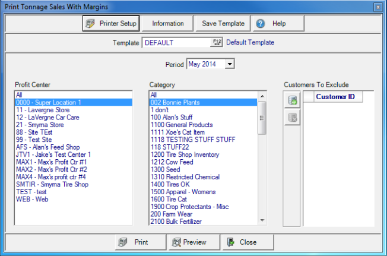Click the Template name input field

tap(176, 43)
